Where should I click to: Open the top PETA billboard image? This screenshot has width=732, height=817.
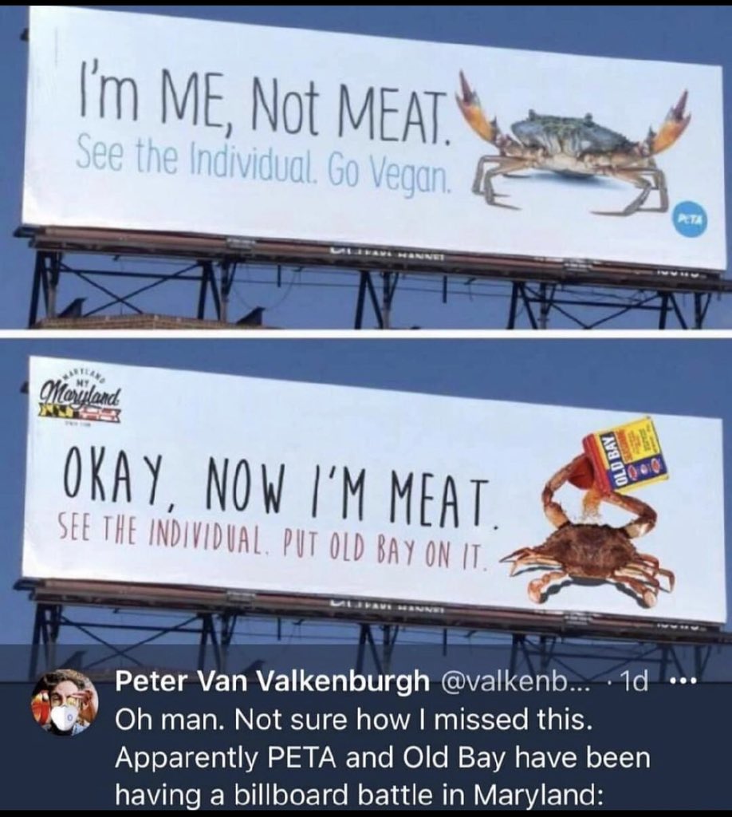coord(366,168)
